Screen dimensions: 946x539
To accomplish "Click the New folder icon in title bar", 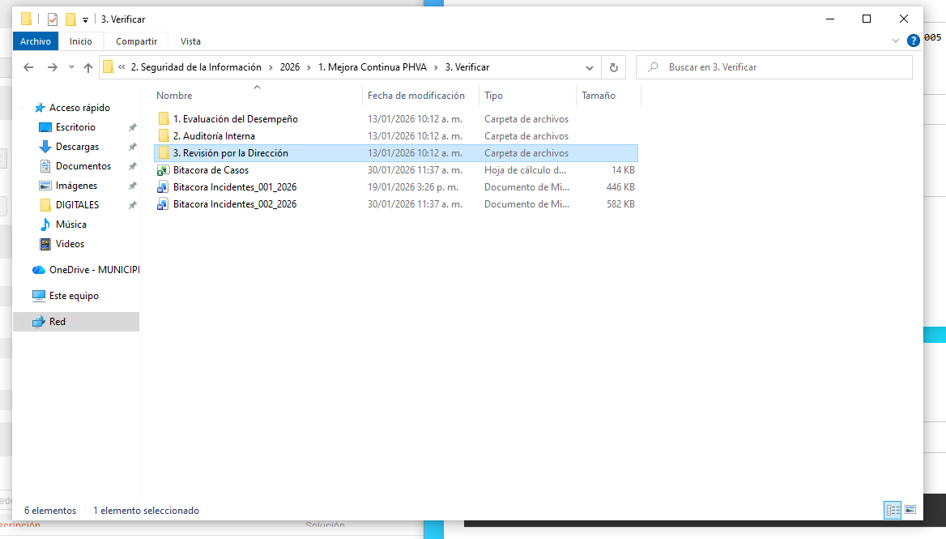I will pos(70,19).
